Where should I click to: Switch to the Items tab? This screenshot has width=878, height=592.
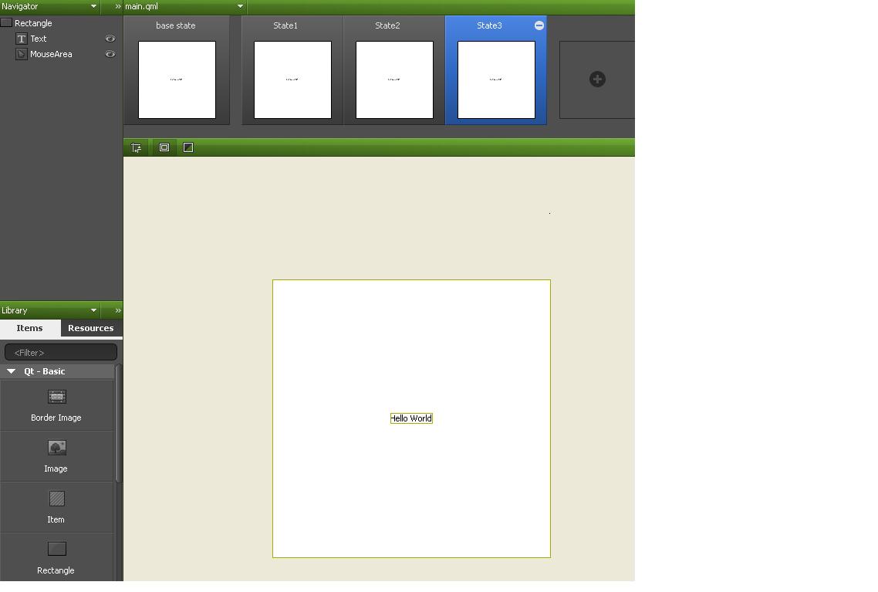click(30, 328)
